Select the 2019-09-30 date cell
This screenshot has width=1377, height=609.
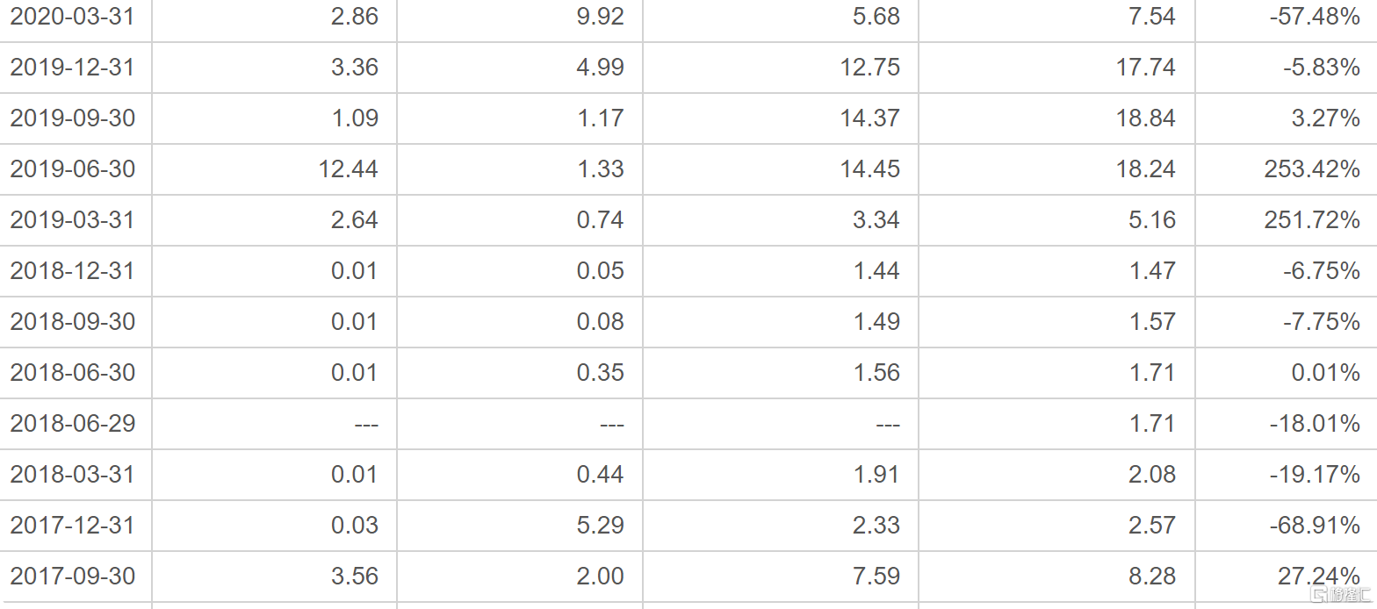[x=73, y=118]
